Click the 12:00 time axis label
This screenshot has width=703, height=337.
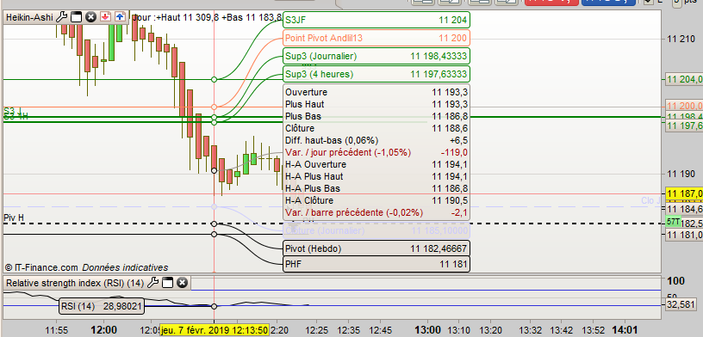pos(103,330)
